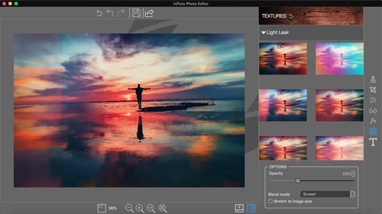Viewport: 382px width, 214px height.
Task: Open the share/export icon
Action: 149,13
